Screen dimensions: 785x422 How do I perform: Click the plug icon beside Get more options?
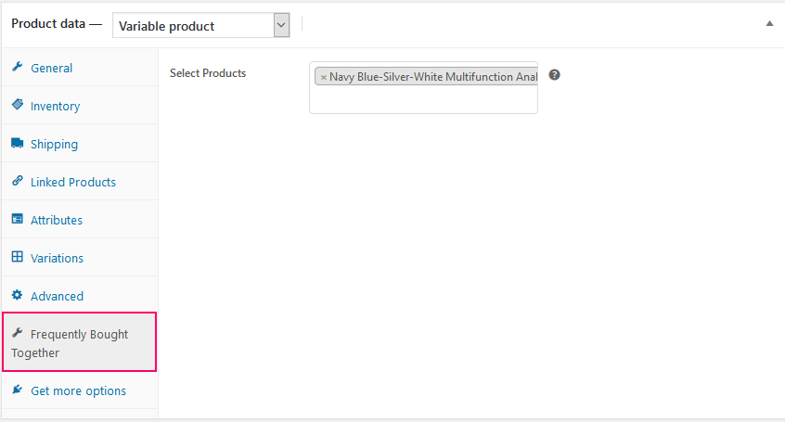(x=17, y=390)
